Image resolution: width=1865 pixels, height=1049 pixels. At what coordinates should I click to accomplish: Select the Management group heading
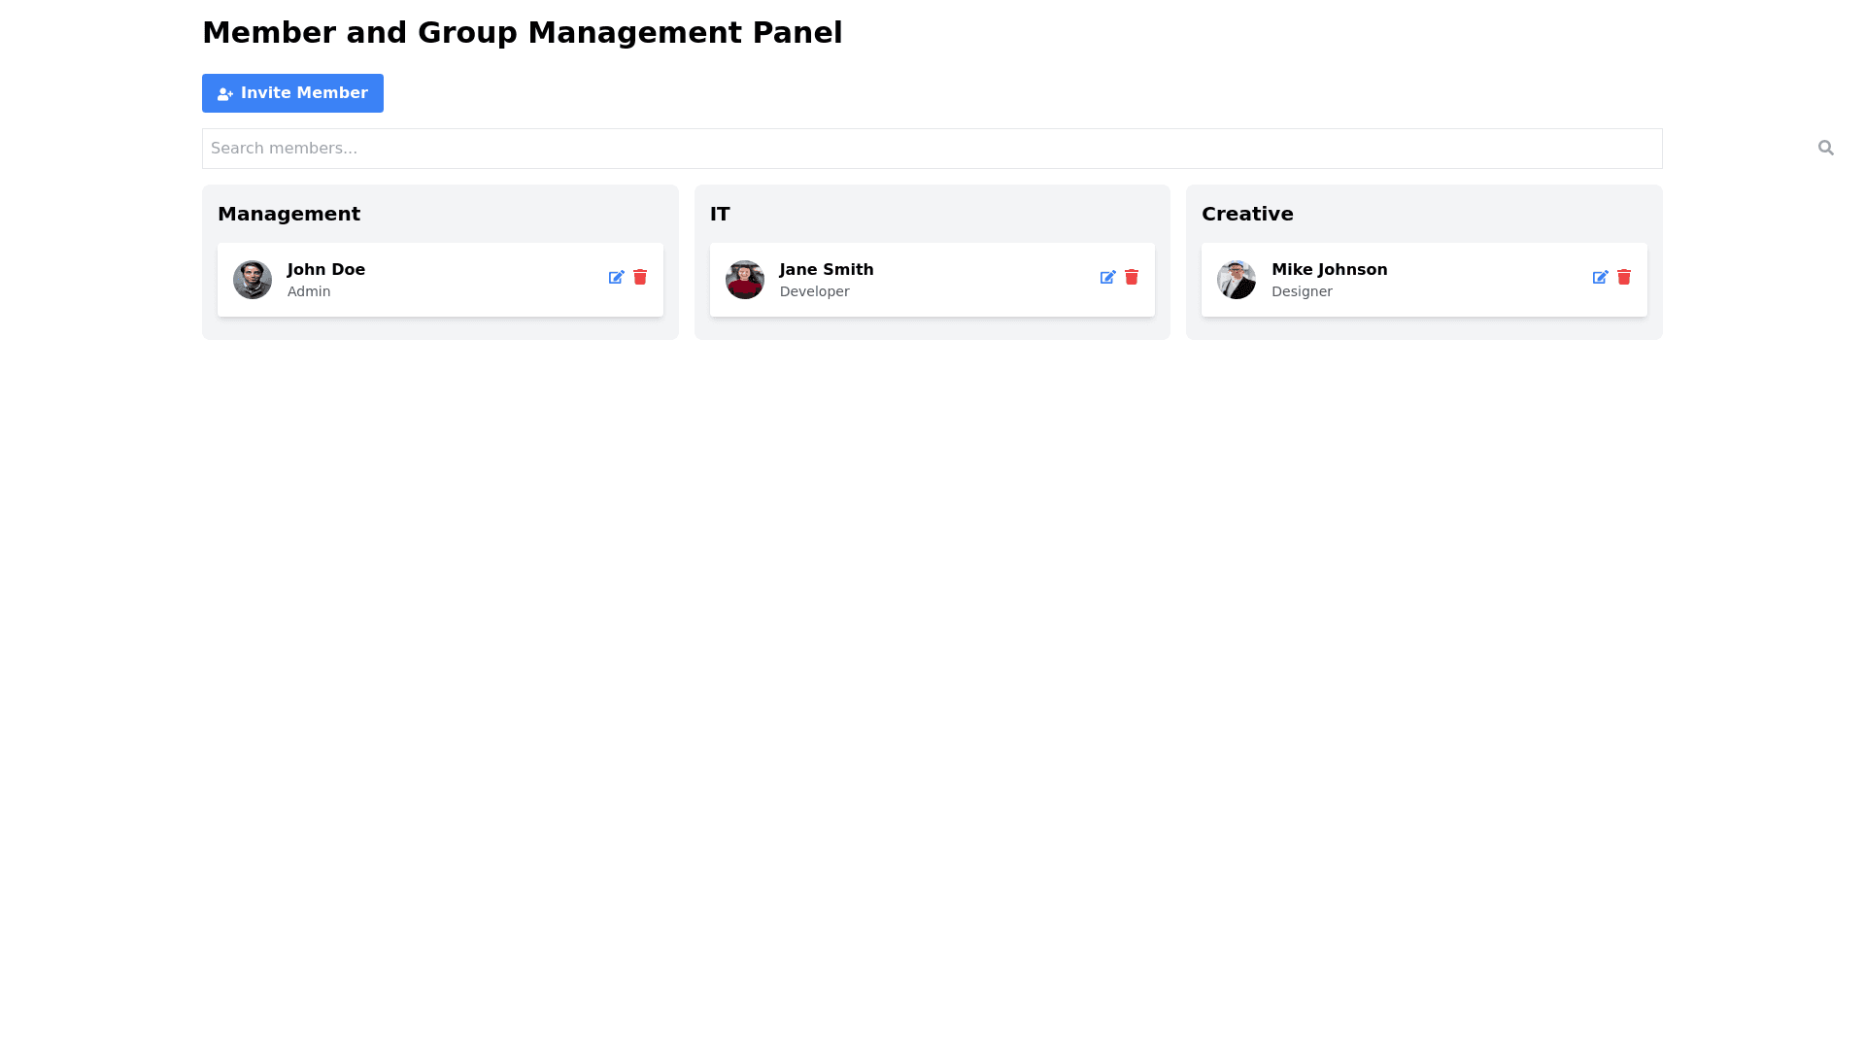[288, 214]
